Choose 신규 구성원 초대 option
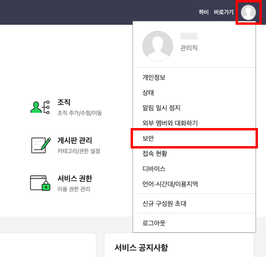The image size is (266, 257). (x=194, y=203)
